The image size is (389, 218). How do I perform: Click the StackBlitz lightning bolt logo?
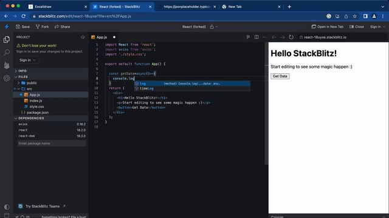[7, 27]
